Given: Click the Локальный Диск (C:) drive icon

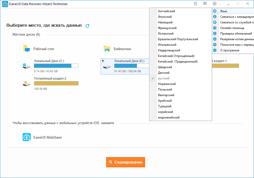Looking at the screenshot, I should pos(26,66).
